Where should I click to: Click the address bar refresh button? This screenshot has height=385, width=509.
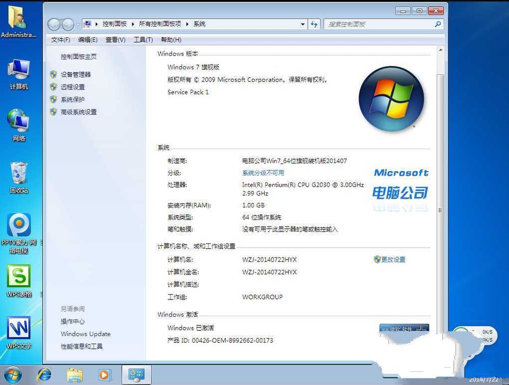(314, 24)
